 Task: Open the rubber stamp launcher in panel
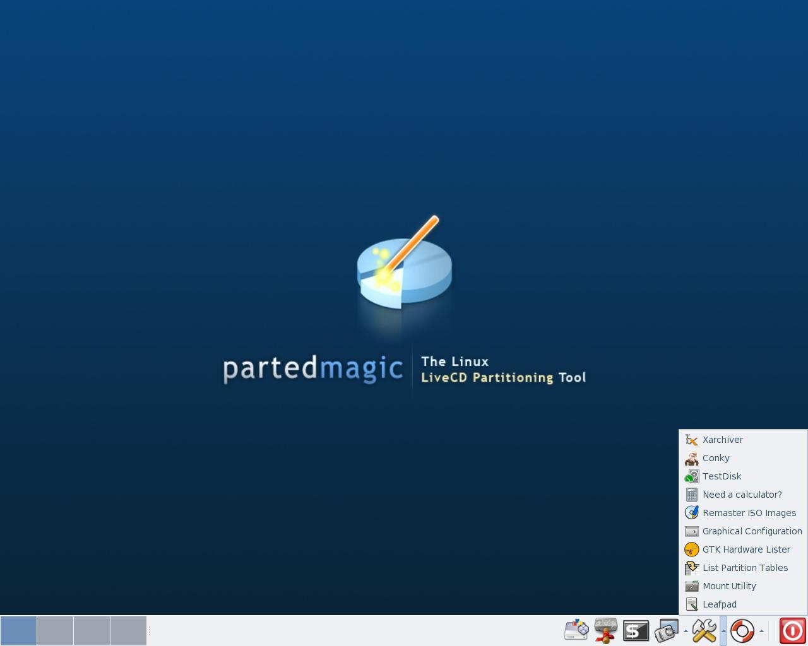[x=606, y=630]
